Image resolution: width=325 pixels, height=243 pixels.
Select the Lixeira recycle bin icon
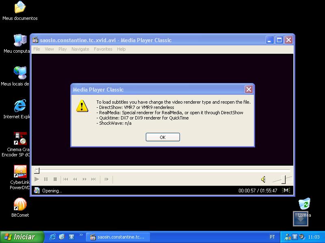[x=304, y=204]
